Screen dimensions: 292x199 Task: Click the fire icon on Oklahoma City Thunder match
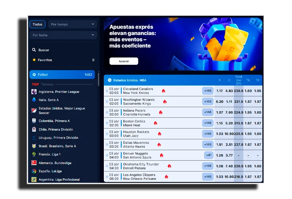(x=169, y=166)
